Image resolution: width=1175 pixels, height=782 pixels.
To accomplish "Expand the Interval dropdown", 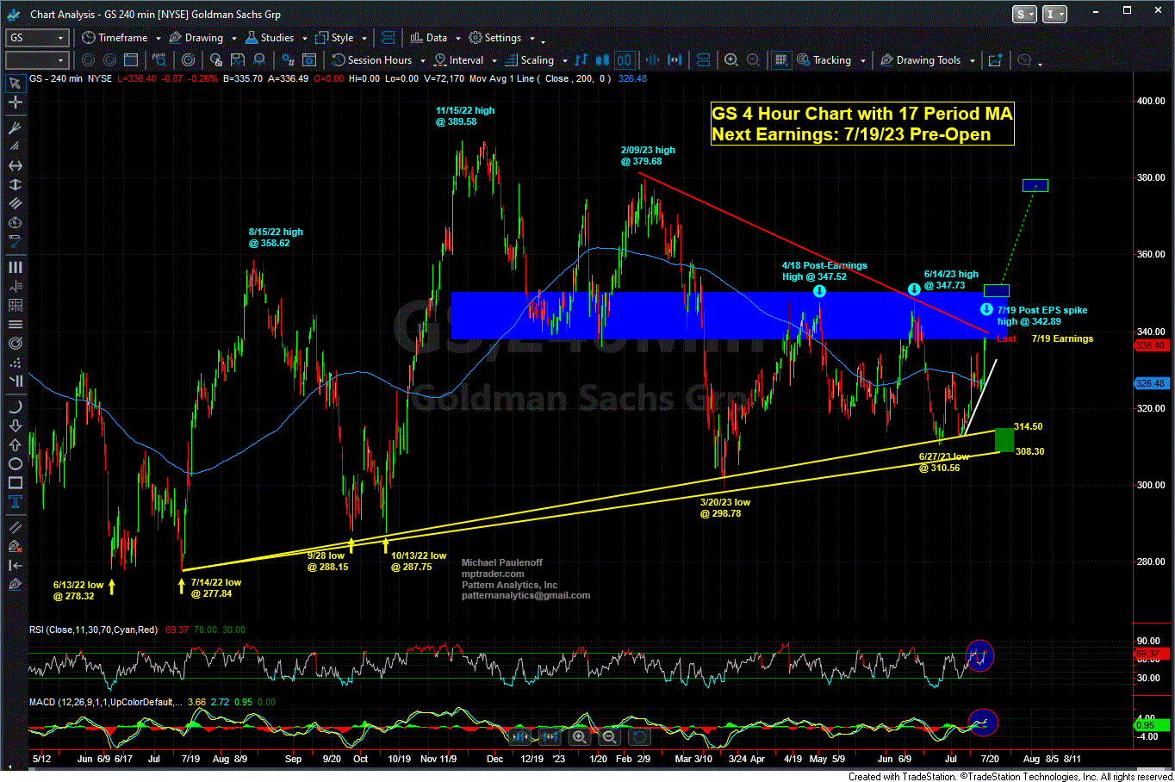I will pos(494,60).
